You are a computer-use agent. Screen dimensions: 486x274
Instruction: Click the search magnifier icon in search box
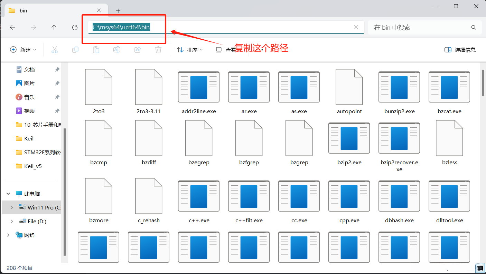pyautogui.click(x=473, y=27)
